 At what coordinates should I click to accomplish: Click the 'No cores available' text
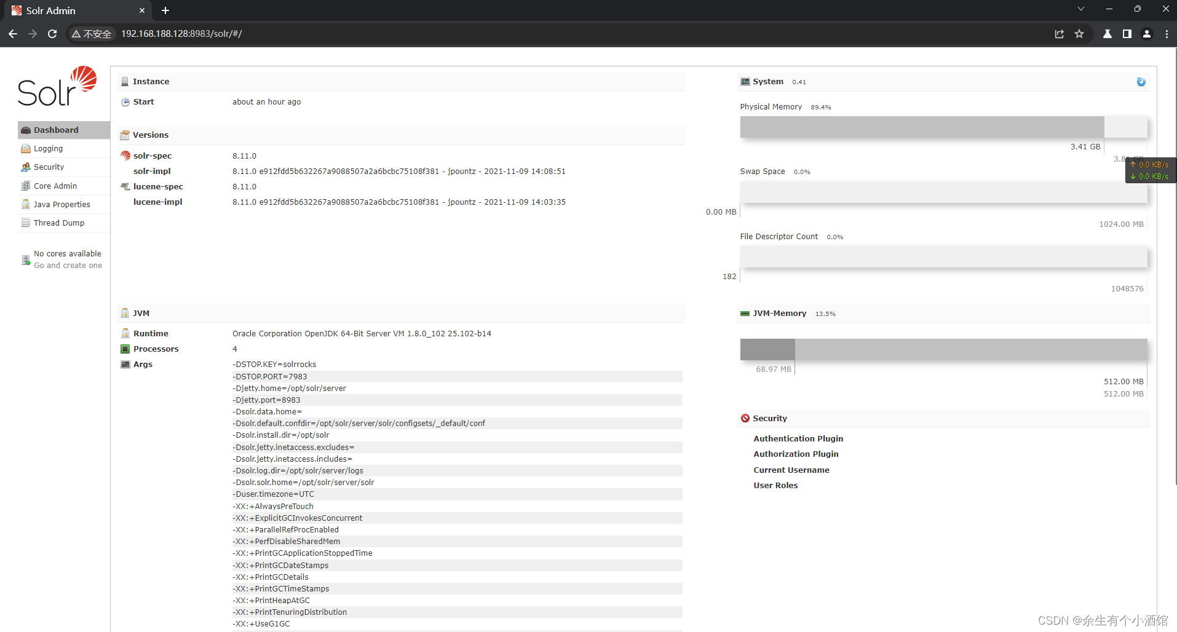click(68, 253)
